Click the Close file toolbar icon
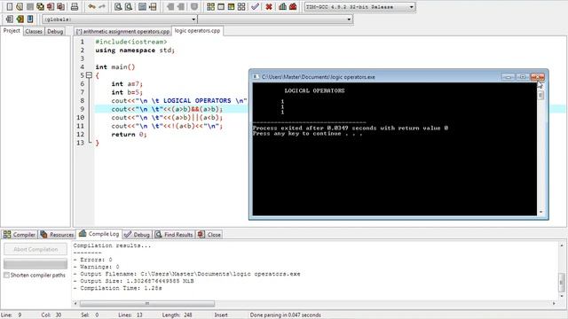The image size is (568, 319). (51, 6)
